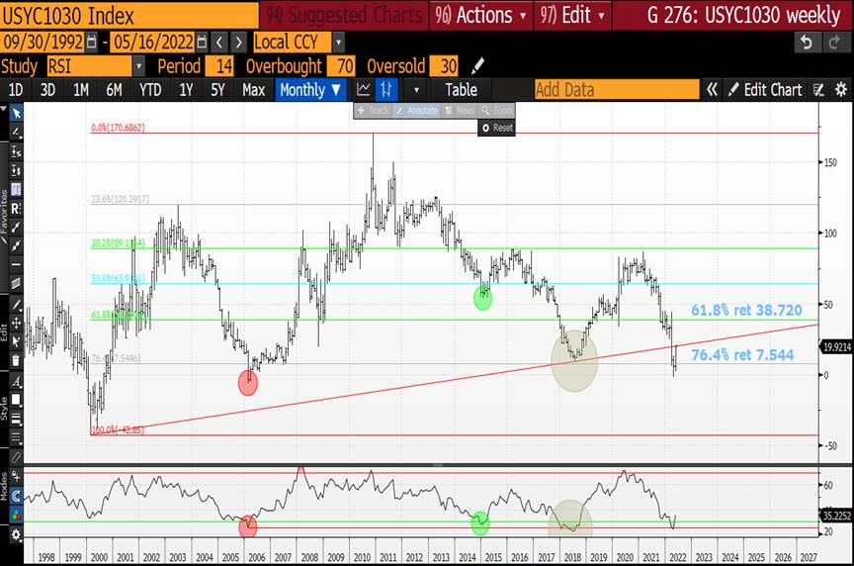Click the trash can delete icon
The width and height of the screenshot is (854, 566).
17,360
